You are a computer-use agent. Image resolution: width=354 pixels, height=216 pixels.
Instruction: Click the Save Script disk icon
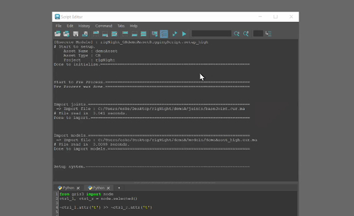pos(76,34)
